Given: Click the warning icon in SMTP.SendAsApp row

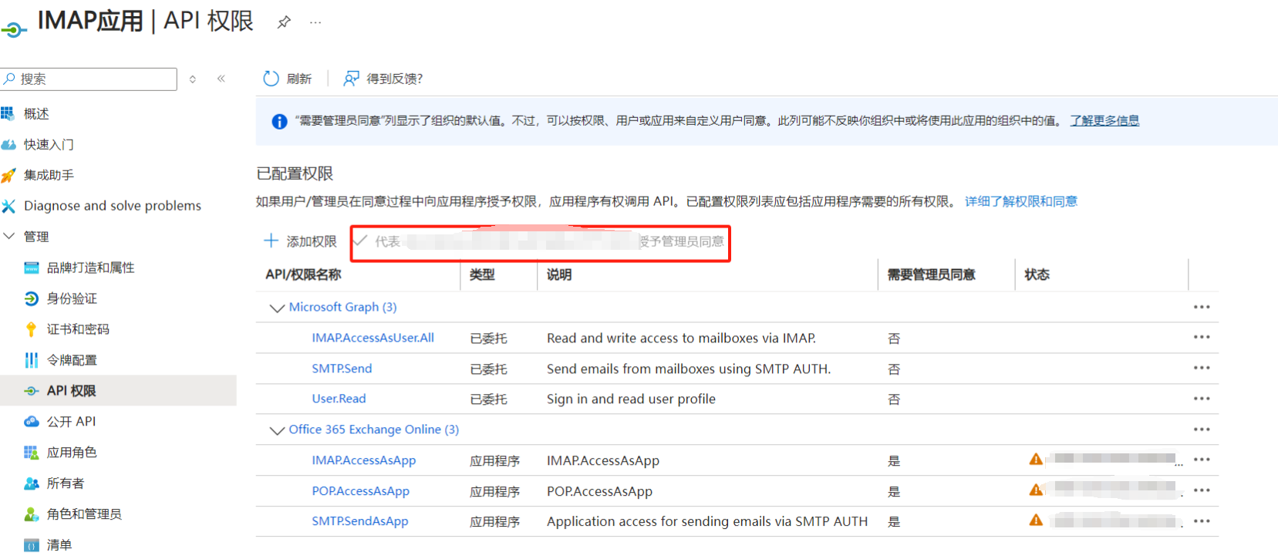Looking at the screenshot, I should [x=1036, y=520].
